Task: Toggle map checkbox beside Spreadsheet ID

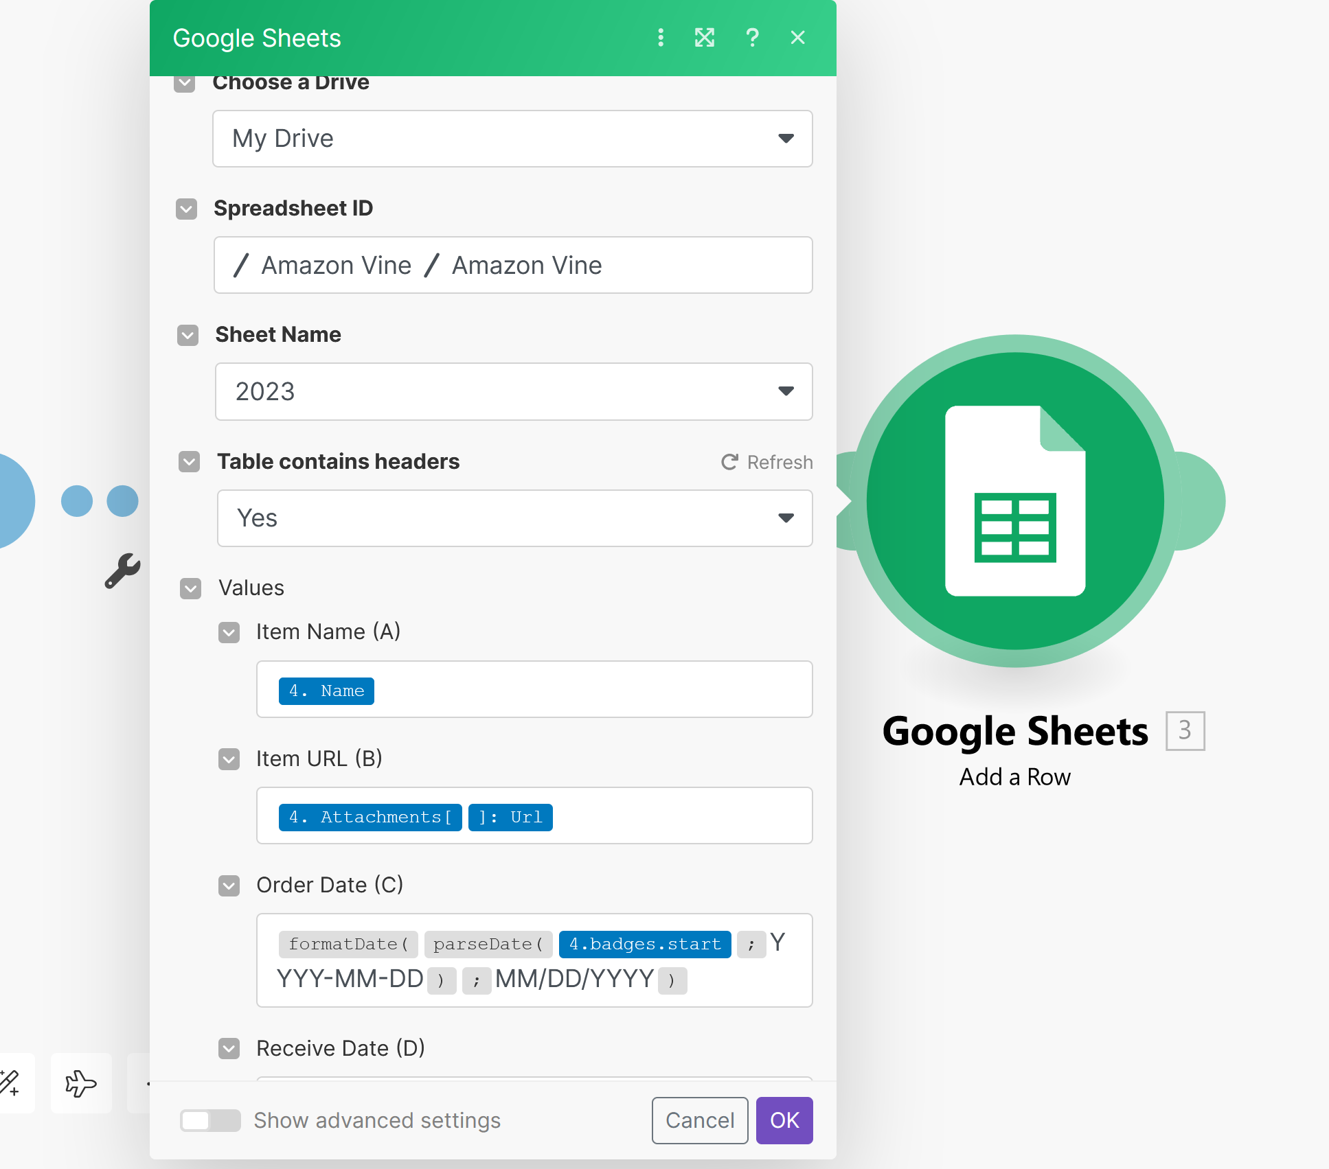Action: 186,209
